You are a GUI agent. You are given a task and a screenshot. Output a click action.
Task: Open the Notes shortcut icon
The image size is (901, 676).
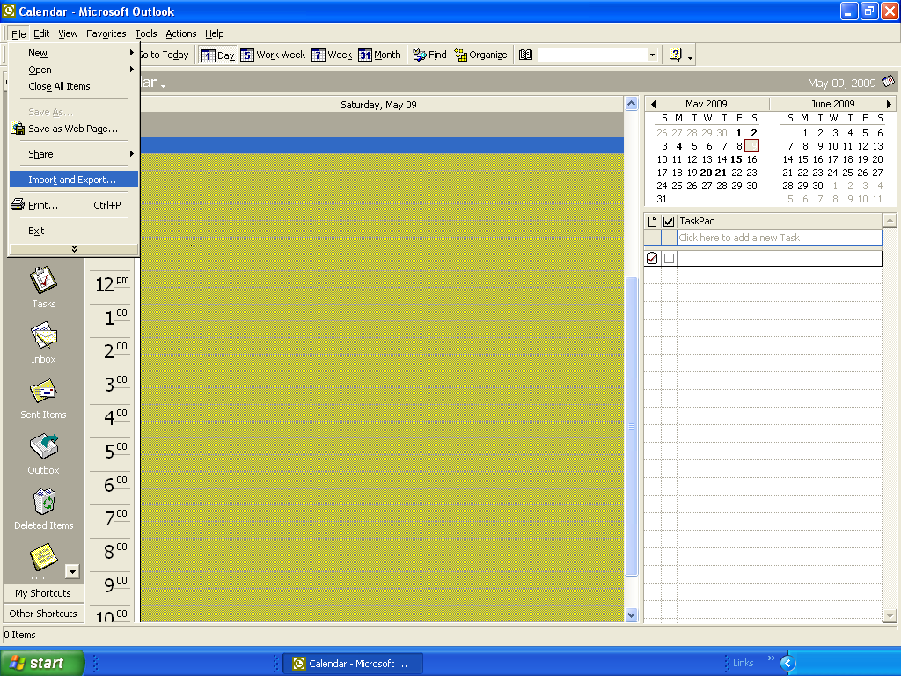click(44, 557)
